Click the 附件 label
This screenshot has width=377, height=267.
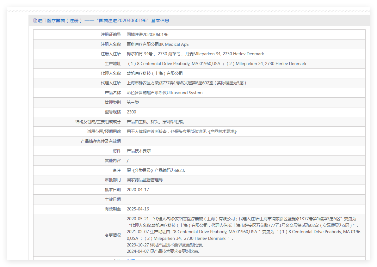pos(117,151)
